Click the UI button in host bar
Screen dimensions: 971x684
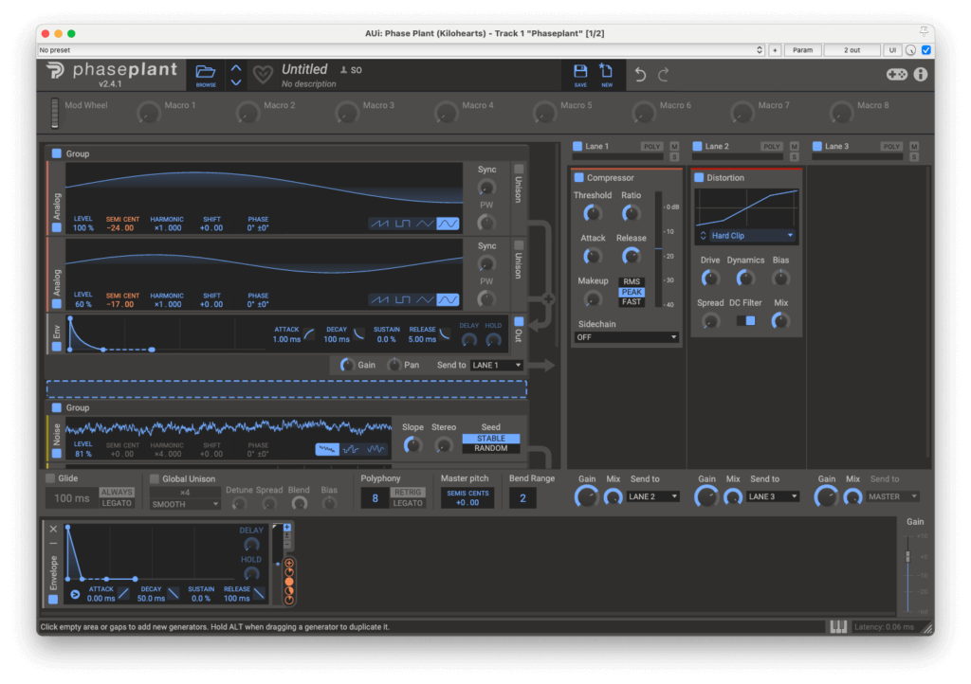click(x=892, y=50)
